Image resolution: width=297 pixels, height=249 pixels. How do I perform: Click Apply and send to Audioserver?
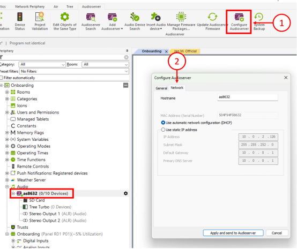tap(233, 233)
